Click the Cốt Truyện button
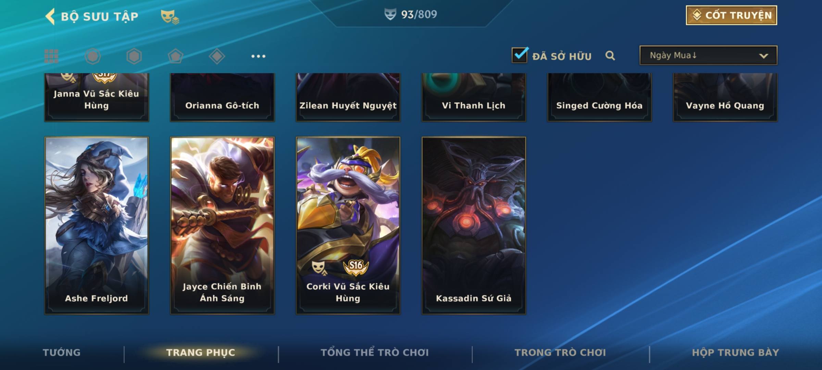This screenshot has height=370, width=822. tap(731, 15)
